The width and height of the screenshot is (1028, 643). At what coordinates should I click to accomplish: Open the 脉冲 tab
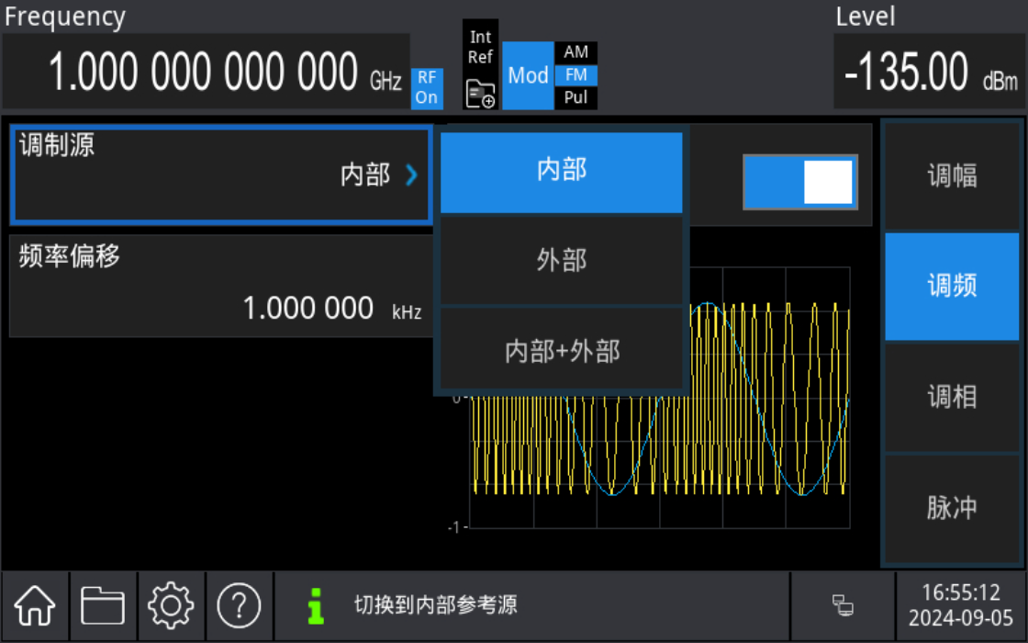click(x=952, y=508)
